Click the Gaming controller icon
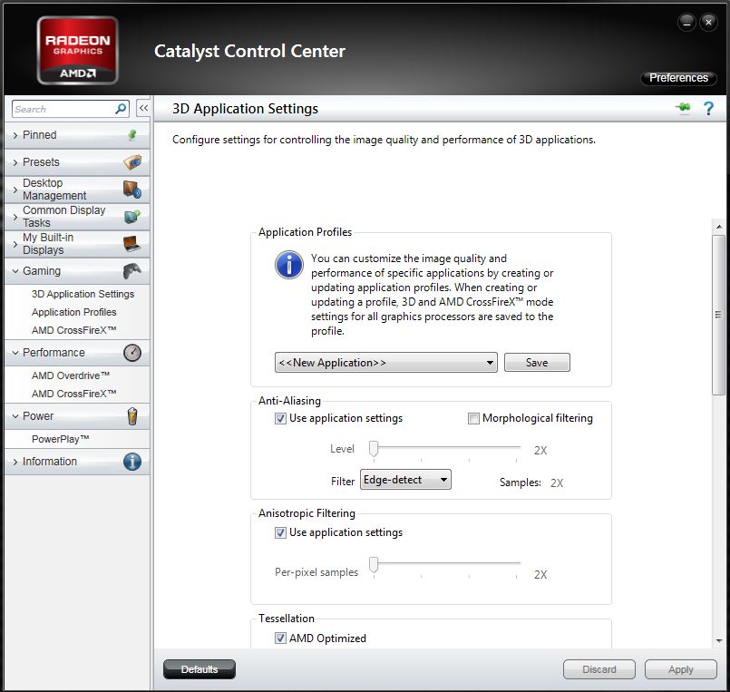Screen dimensions: 730x692 (132, 271)
